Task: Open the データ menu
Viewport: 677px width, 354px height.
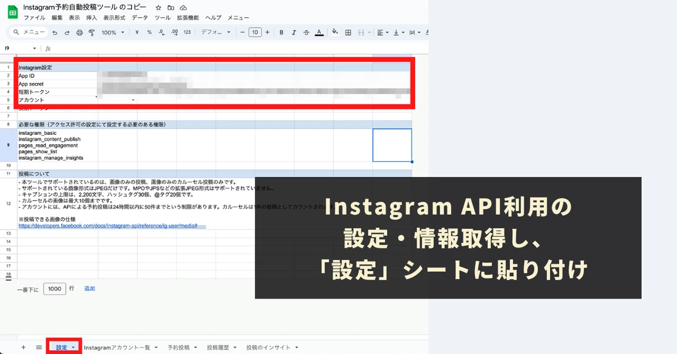Action: click(x=140, y=18)
